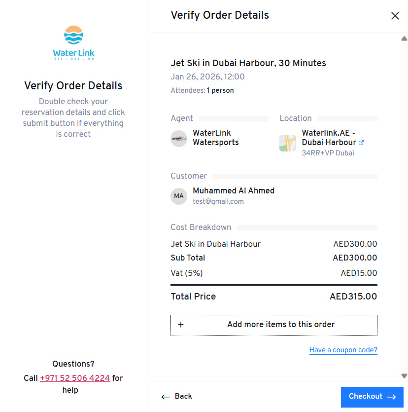Click the scrollbar up arrow
Image resolution: width=408 pixels, height=412 pixels.
pyautogui.click(x=404, y=37)
